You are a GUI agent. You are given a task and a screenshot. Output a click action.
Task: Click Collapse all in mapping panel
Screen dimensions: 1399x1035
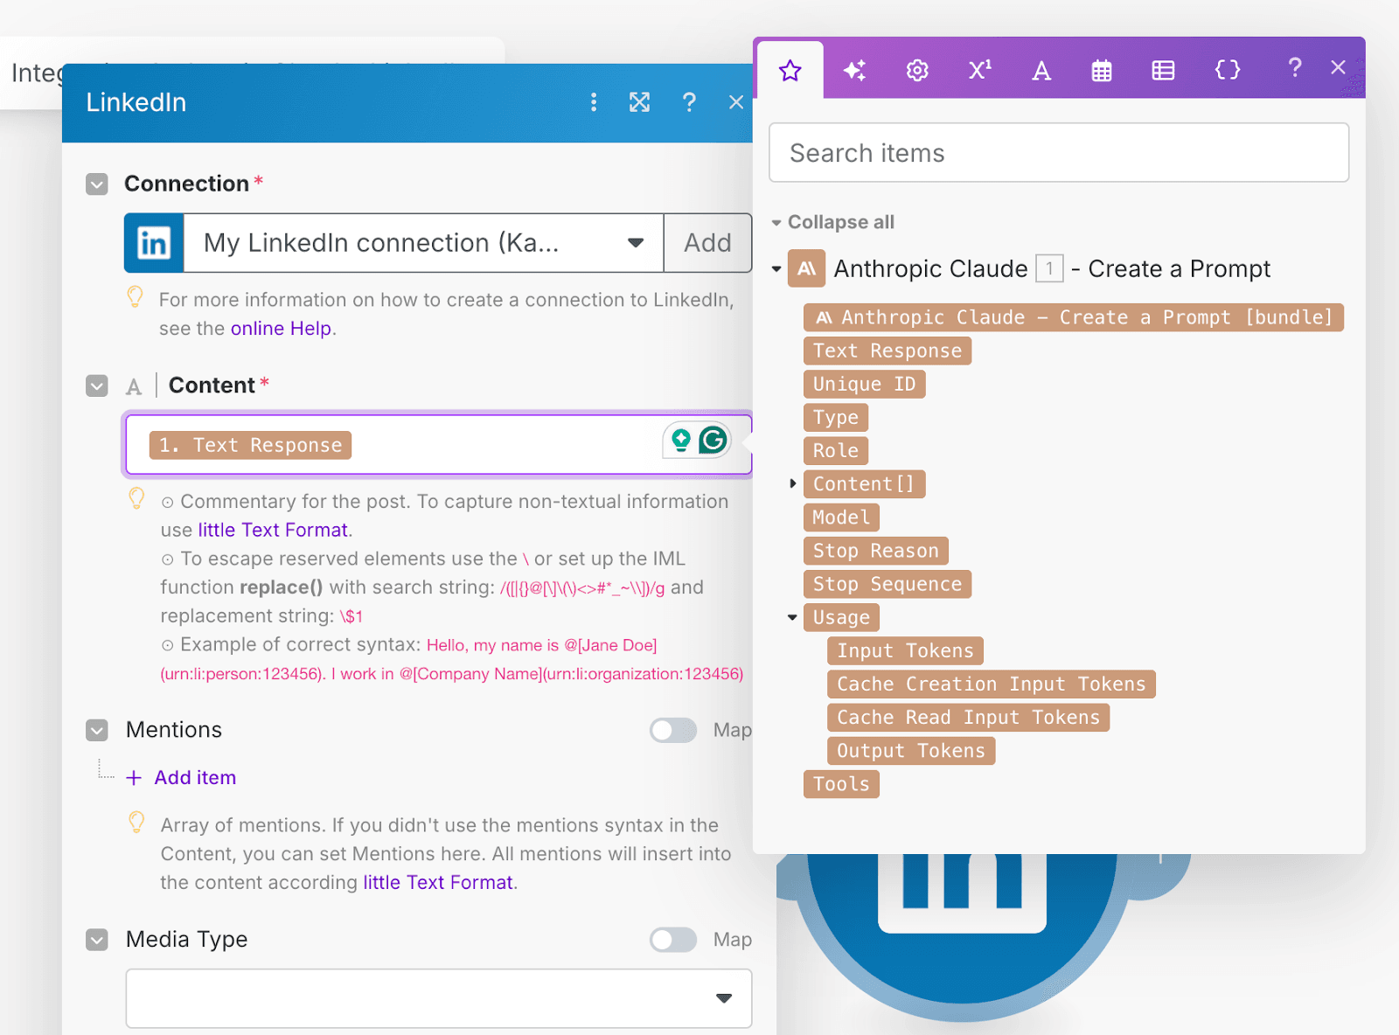pos(840,222)
